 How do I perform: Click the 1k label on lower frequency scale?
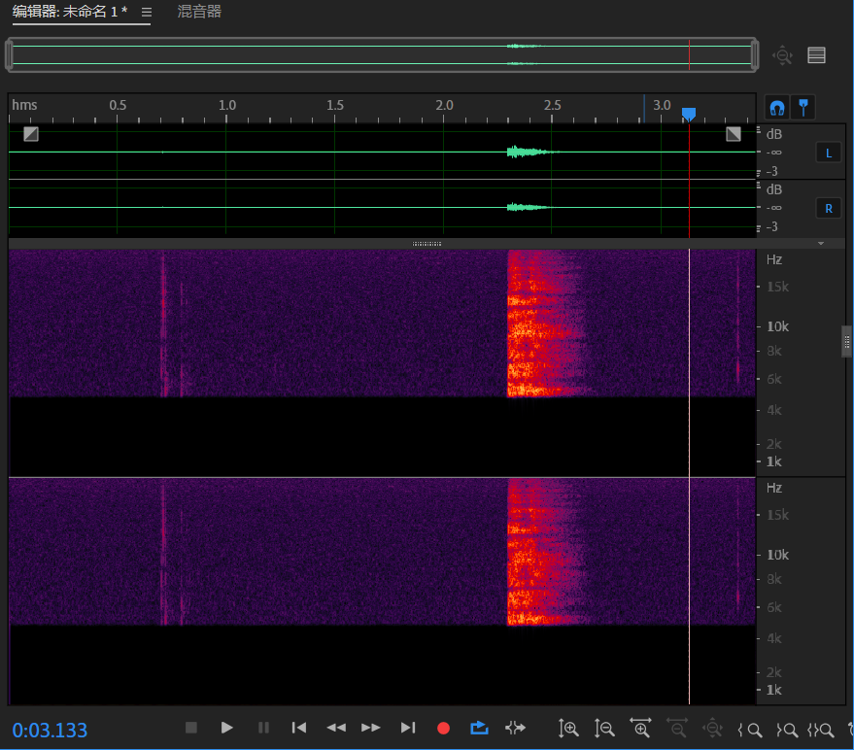coord(774,690)
